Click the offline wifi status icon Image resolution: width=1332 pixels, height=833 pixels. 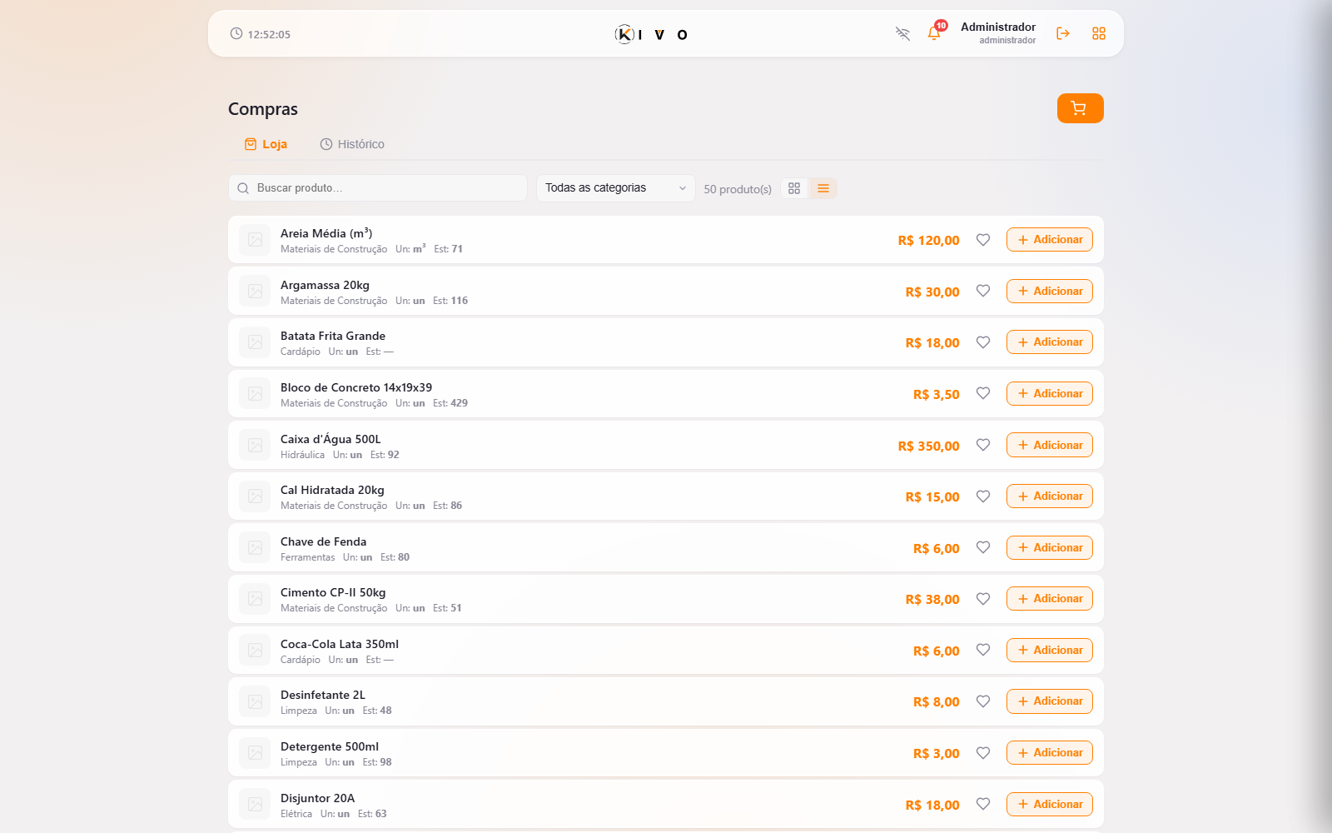point(902,33)
